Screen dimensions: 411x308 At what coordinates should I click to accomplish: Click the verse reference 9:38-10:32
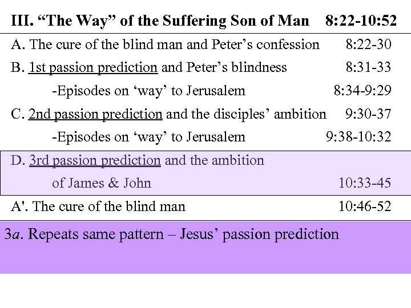358,137
